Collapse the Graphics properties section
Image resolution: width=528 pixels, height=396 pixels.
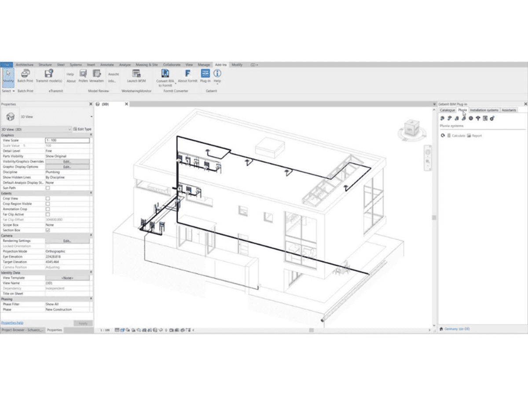(x=91, y=135)
